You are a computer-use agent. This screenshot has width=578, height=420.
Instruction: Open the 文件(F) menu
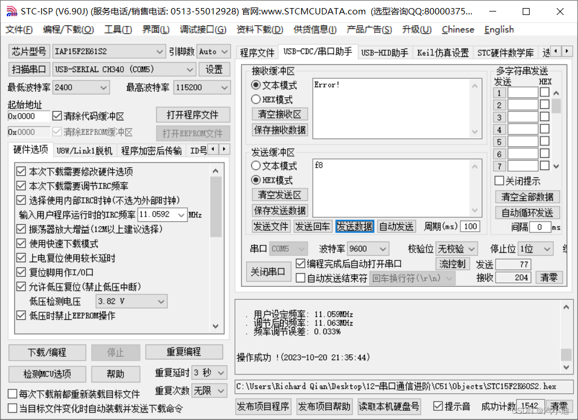coord(19,29)
